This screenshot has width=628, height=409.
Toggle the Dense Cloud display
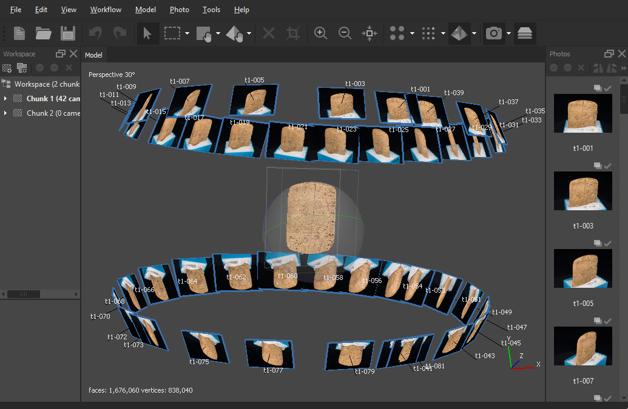click(x=428, y=33)
